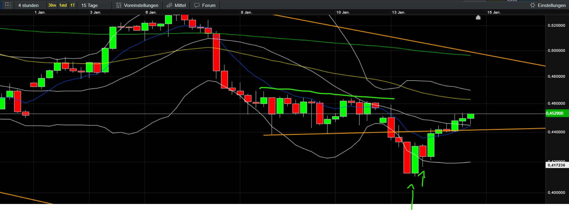Click the 8 Jan. date axis label
Image resolution: width=569 pixels, height=210 pixels.
pyautogui.click(x=246, y=12)
